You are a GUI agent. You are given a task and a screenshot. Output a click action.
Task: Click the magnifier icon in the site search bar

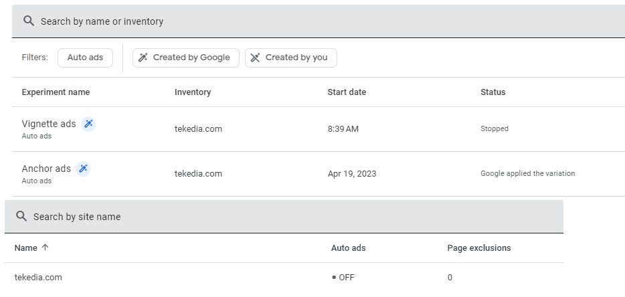[x=21, y=217]
